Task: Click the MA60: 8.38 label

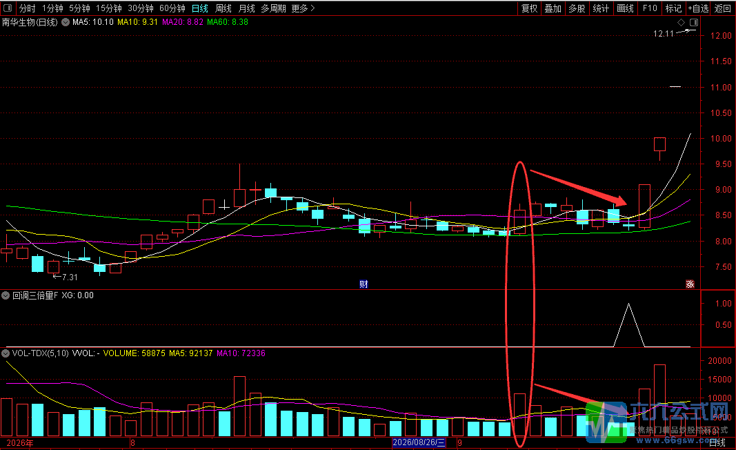Action: point(228,22)
